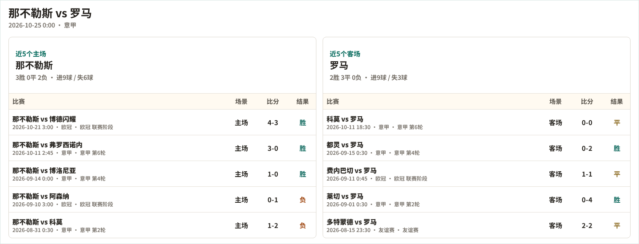Image resolution: width=639 pixels, height=244 pixels.
Task: Click the 胜 result in 都灵 row
Action: click(x=617, y=149)
